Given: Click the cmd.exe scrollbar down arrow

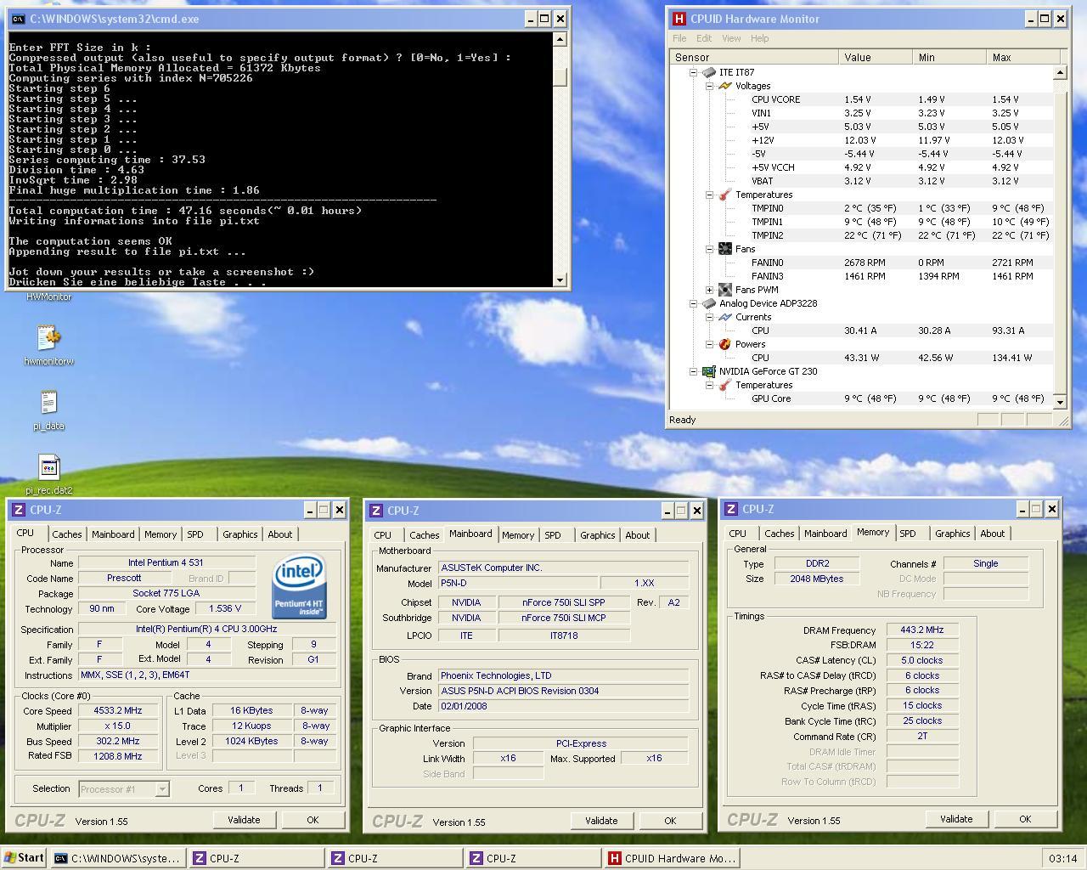Looking at the screenshot, I should 560,280.
